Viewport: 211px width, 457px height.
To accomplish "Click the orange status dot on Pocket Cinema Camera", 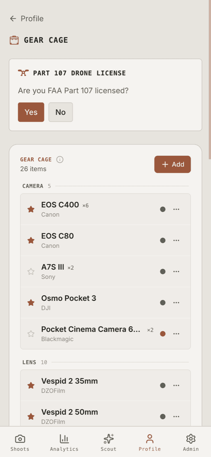I will click(163, 334).
